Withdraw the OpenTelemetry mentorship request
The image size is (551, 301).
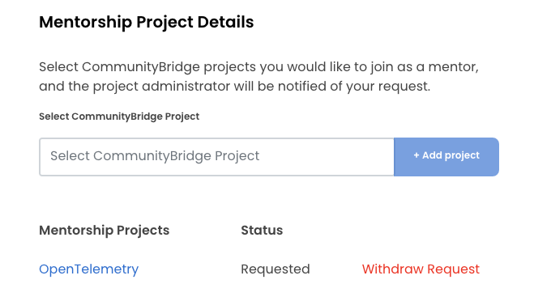click(421, 269)
